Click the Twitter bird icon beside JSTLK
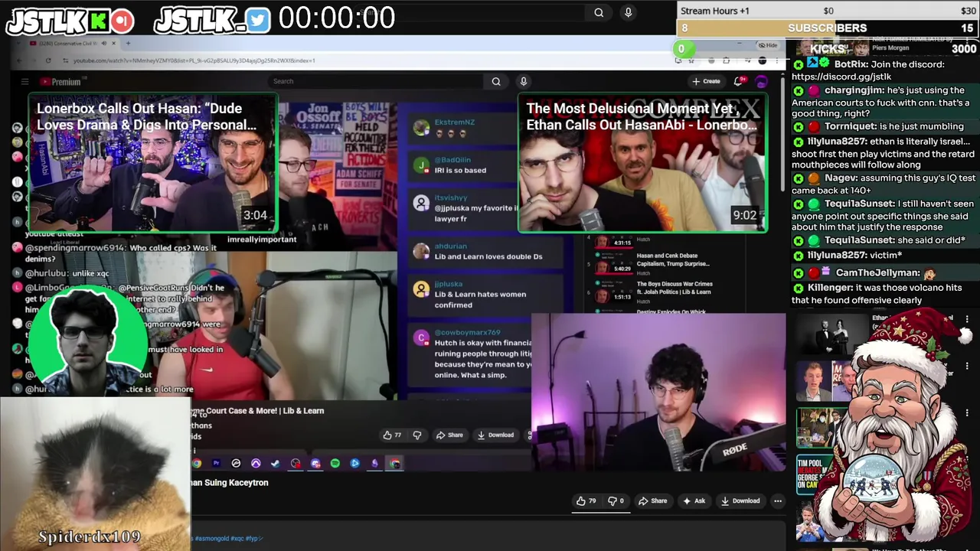Image resolution: width=980 pixels, height=551 pixels. (x=258, y=21)
